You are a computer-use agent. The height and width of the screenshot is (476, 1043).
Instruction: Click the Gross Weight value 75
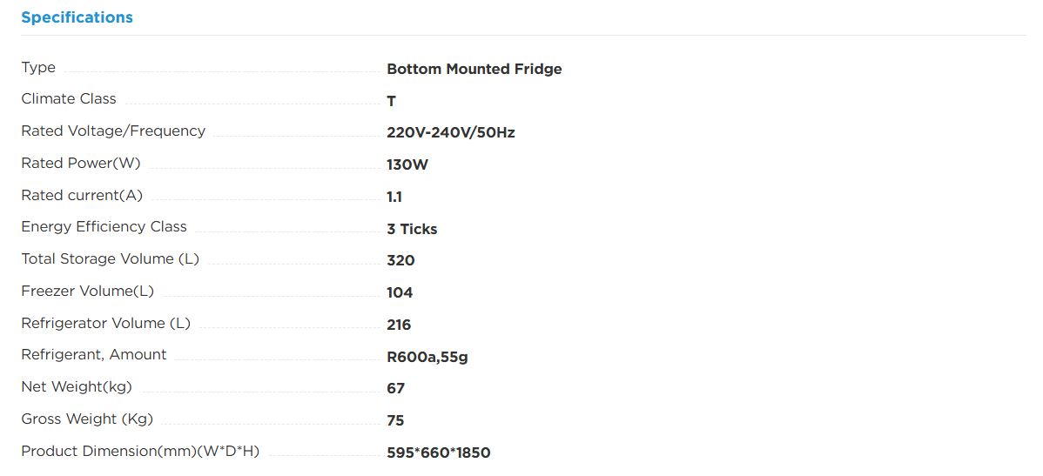coord(396,421)
